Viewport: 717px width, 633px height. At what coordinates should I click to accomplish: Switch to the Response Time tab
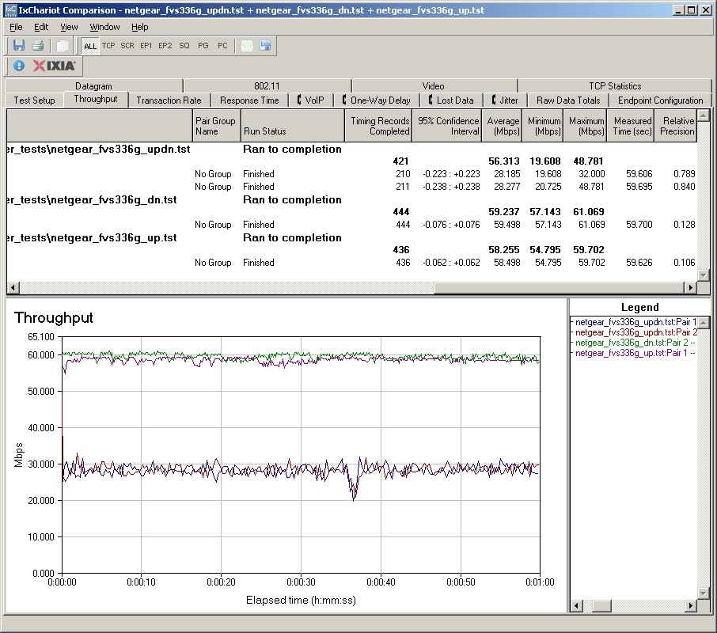pyautogui.click(x=249, y=100)
